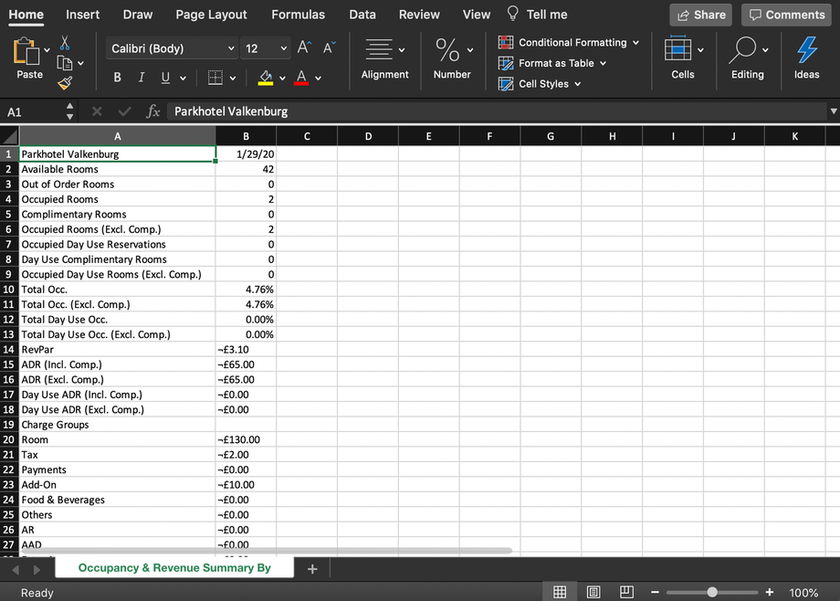Switch to Page Layout view icon
The height and width of the screenshot is (601, 840).
point(593,592)
